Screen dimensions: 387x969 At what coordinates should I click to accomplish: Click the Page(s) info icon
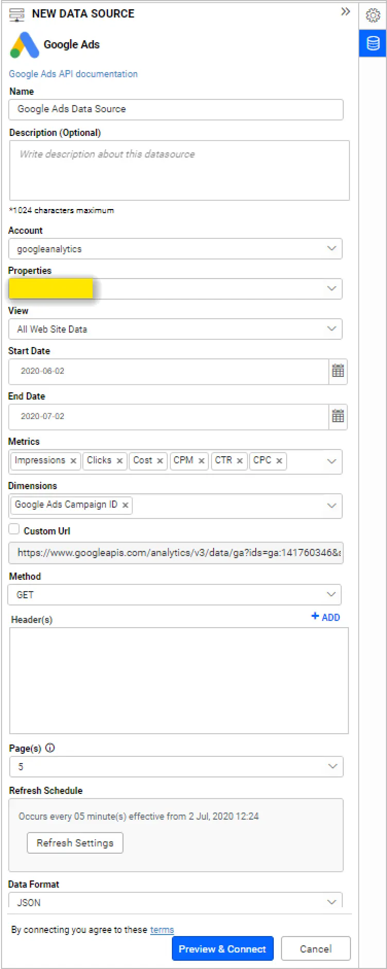[50, 748]
